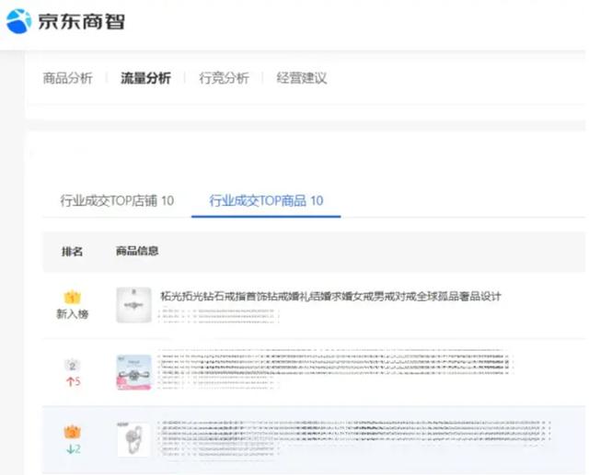Select 行业成交TOP商品 10 tab
This screenshot has width=589, height=475.
[x=266, y=201]
